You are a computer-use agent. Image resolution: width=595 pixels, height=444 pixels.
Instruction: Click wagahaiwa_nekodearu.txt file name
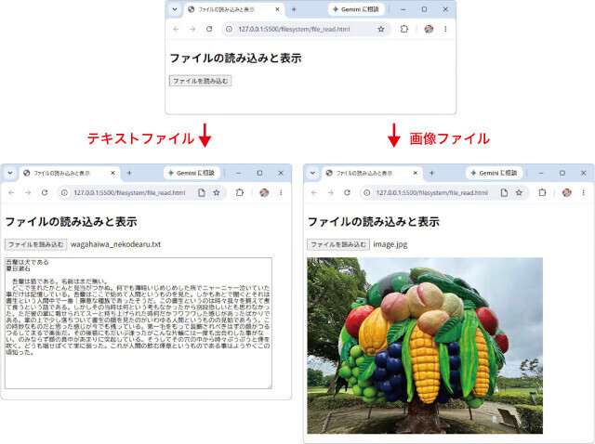(115, 244)
